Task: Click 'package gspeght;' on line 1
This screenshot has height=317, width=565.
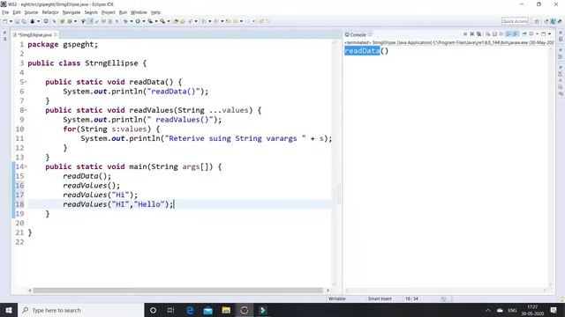Action: (63, 45)
